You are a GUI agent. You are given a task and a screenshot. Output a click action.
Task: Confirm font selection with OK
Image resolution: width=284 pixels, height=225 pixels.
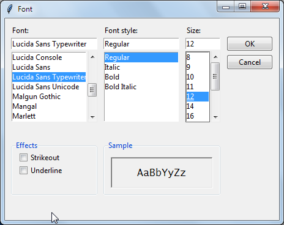(250, 43)
